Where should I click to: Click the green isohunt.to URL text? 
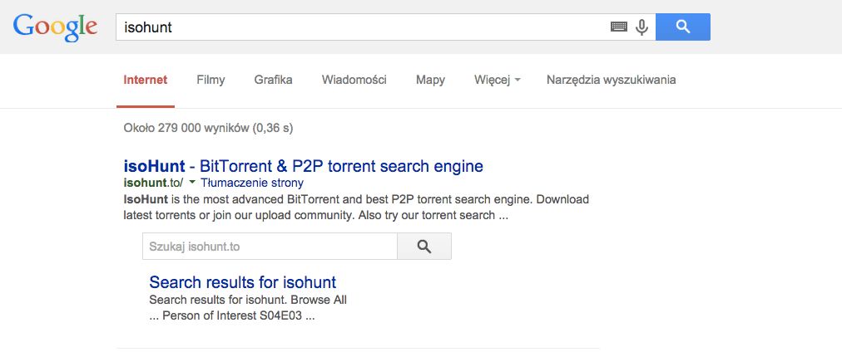(154, 183)
